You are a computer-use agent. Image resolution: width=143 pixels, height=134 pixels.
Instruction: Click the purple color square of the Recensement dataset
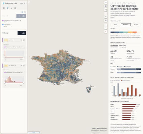click(x=3, y=20)
